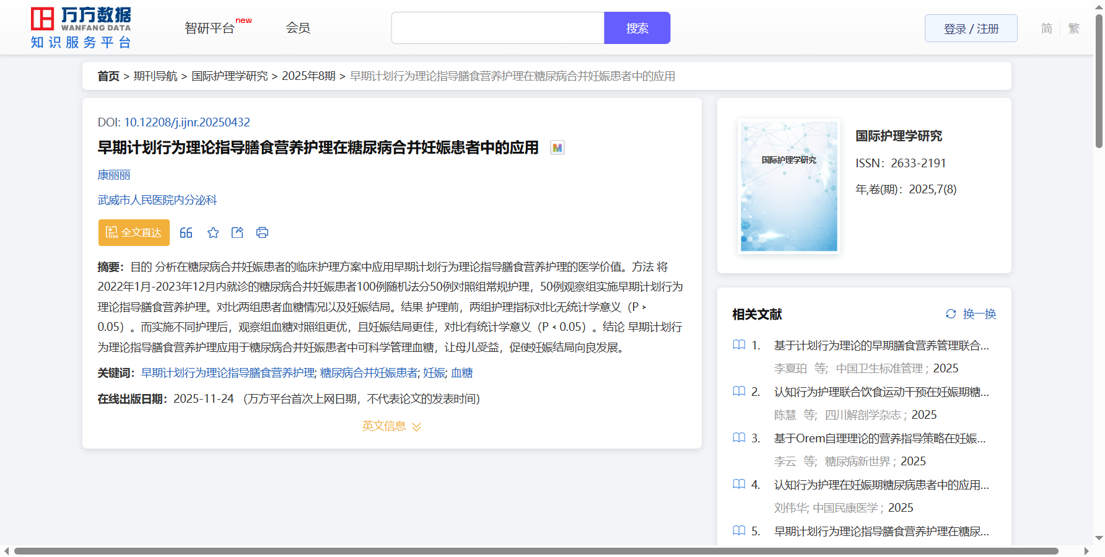This screenshot has width=1105, height=557.
Task: Click the quote citation icon
Action: tap(186, 233)
